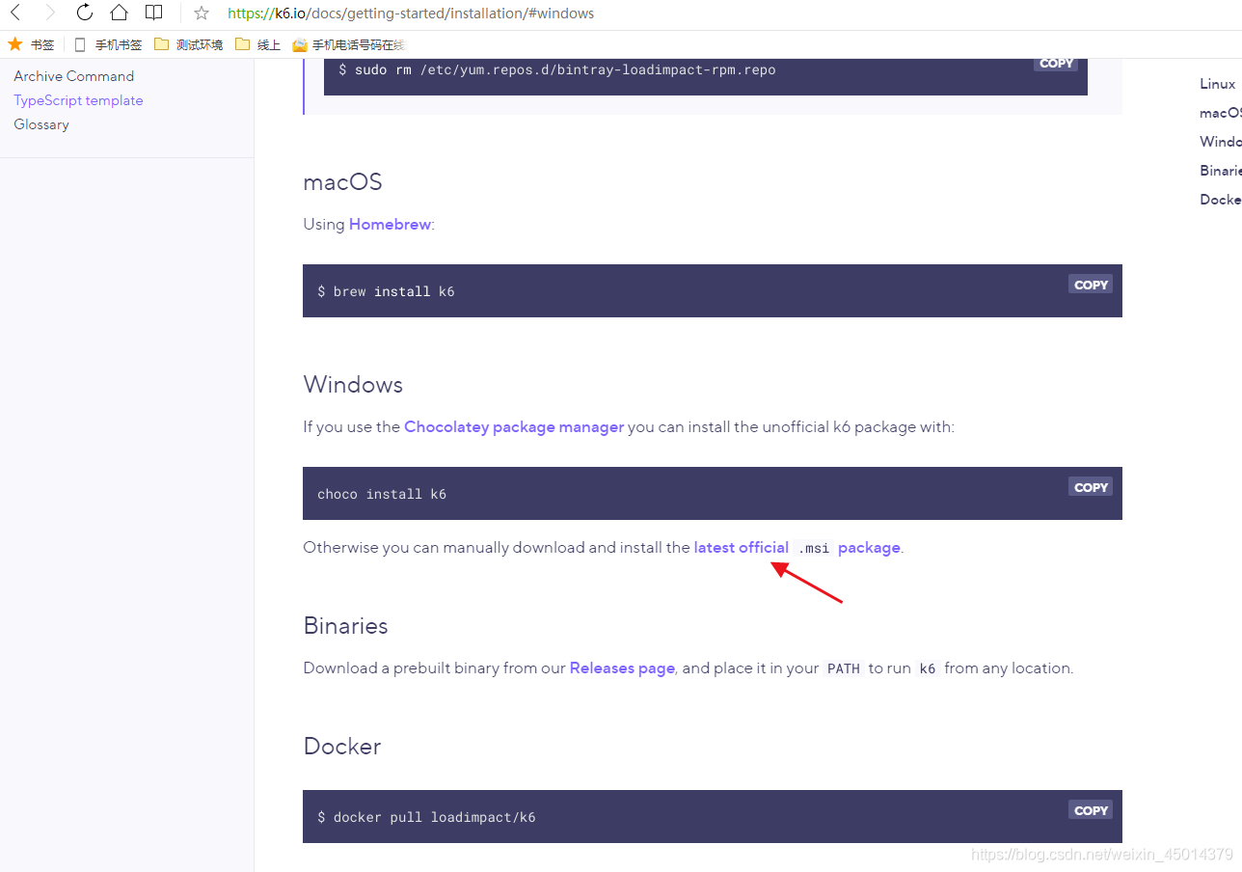
Task: Open Archive Command sidebar item
Action: 73,76
